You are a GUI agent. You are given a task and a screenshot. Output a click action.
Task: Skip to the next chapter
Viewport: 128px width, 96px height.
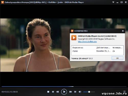(x=75, y=92)
